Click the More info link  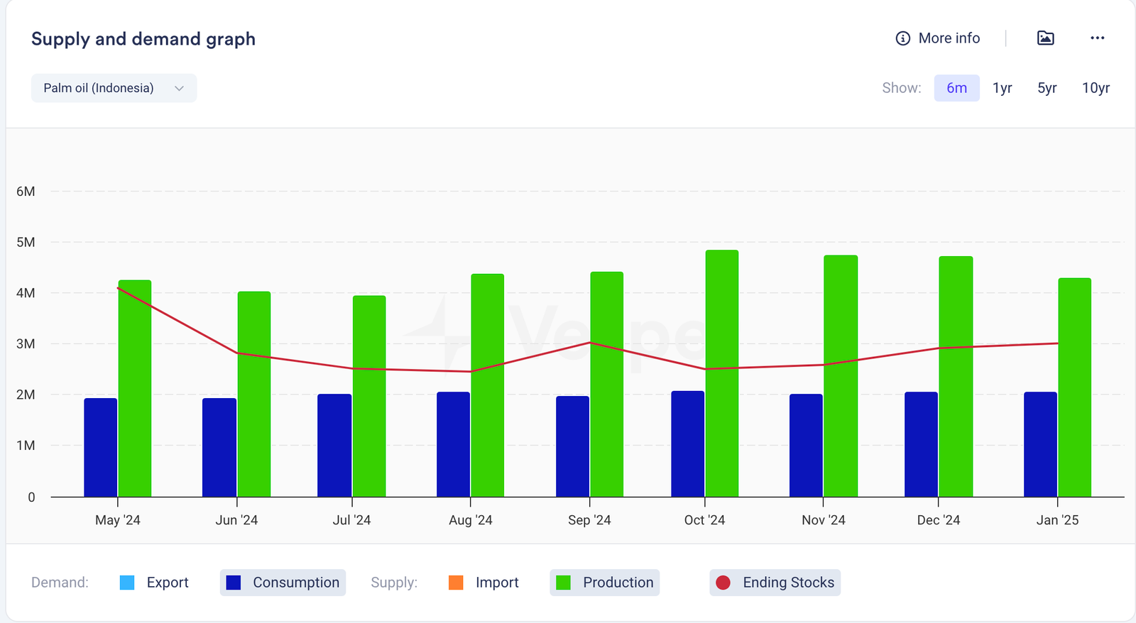point(949,38)
